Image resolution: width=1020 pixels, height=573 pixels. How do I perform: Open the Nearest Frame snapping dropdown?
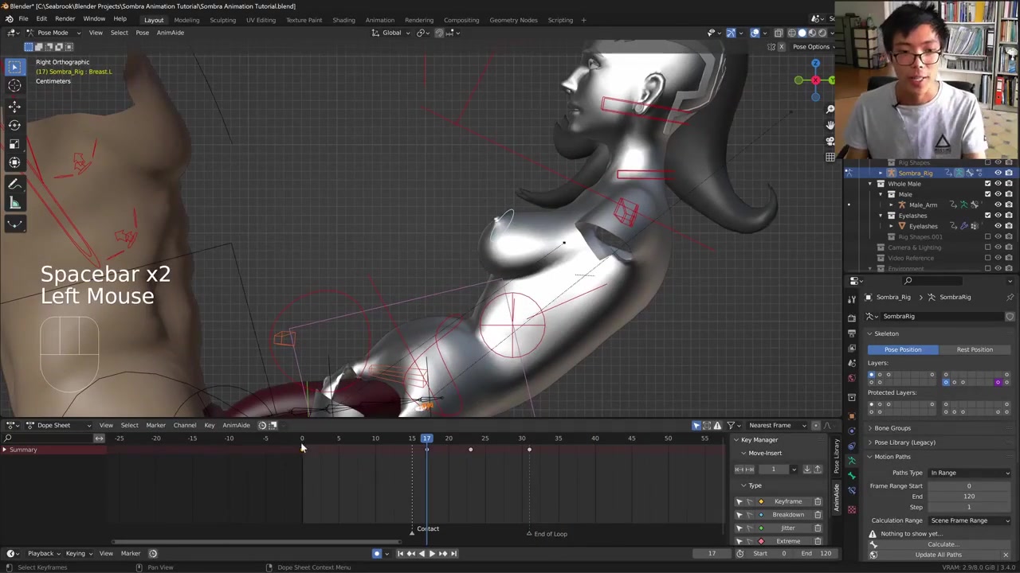775,425
